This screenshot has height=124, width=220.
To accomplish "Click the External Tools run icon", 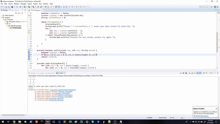I will (x=33, y=7).
